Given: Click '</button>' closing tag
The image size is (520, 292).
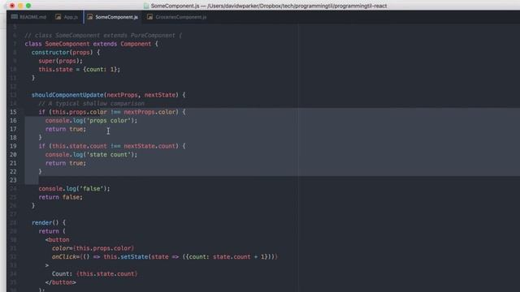Looking at the screenshot, I should pyautogui.click(x=61, y=282).
